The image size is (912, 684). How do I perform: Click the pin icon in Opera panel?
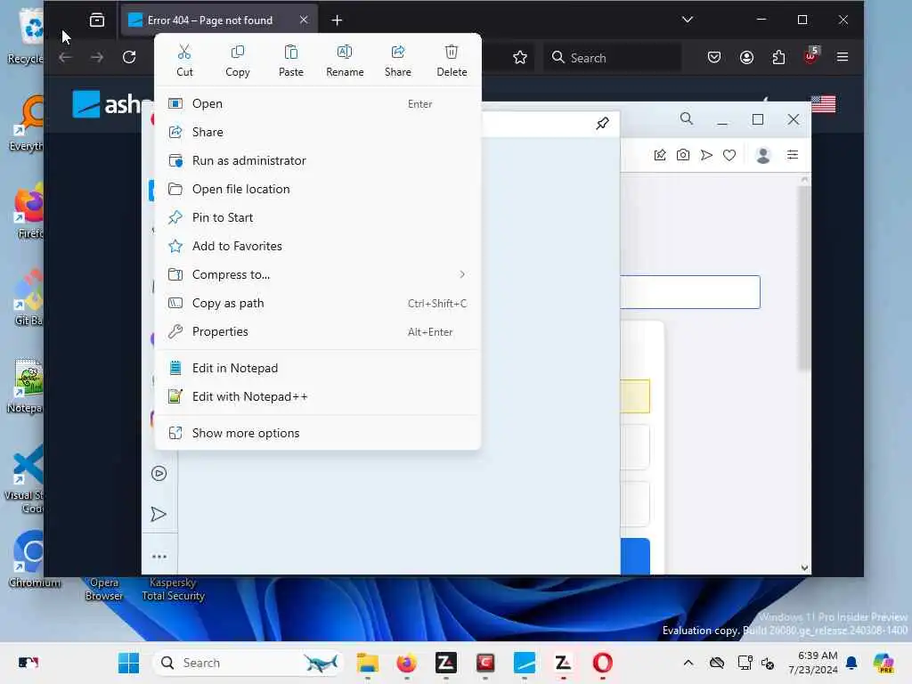(603, 123)
